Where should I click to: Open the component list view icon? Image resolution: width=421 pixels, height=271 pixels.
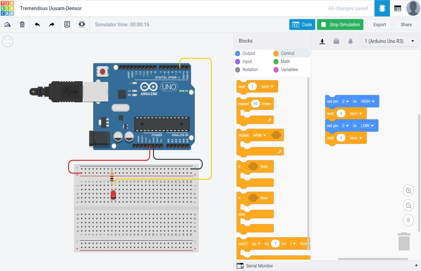pyautogui.click(x=398, y=8)
